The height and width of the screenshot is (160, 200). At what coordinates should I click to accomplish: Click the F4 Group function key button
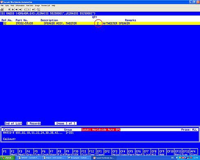click(x=29, y=153)
